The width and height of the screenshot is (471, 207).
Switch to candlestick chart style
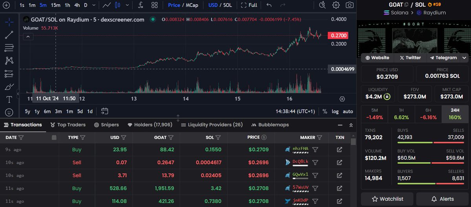[x=118, y=5]
